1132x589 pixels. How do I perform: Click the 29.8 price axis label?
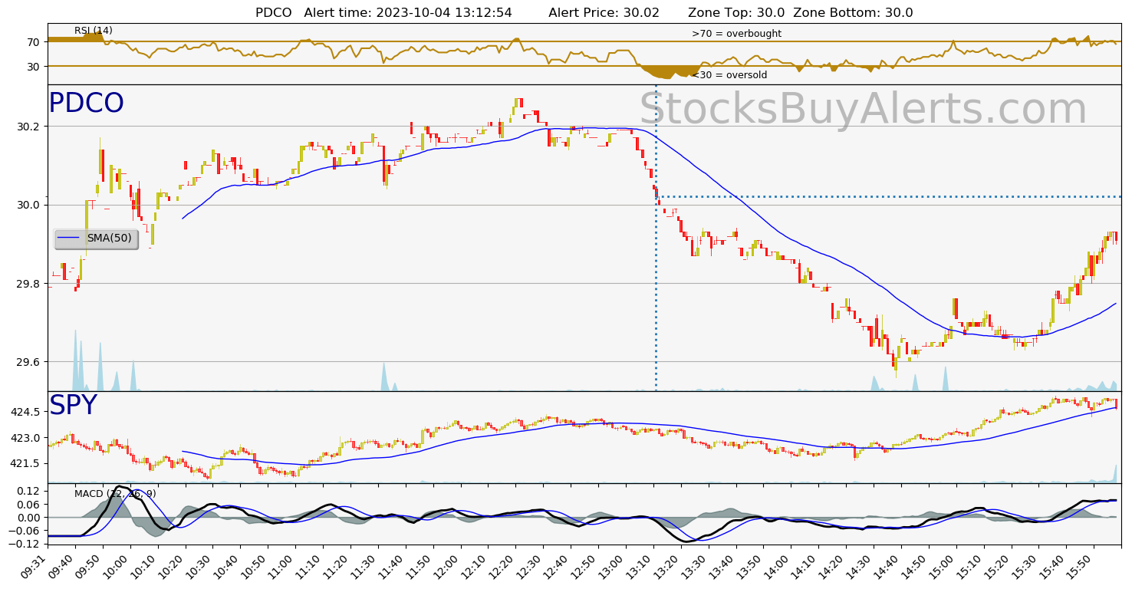pos(28,284)
